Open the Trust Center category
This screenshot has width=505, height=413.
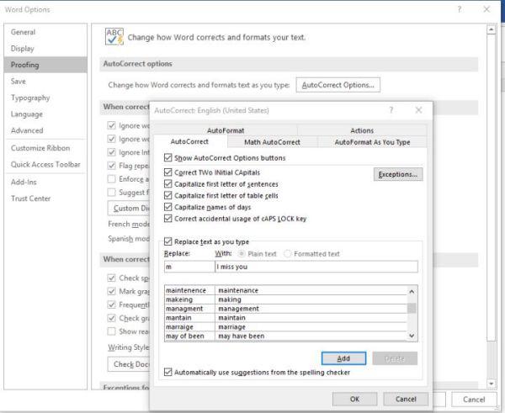pyautogui.click(x=31, y=199)
